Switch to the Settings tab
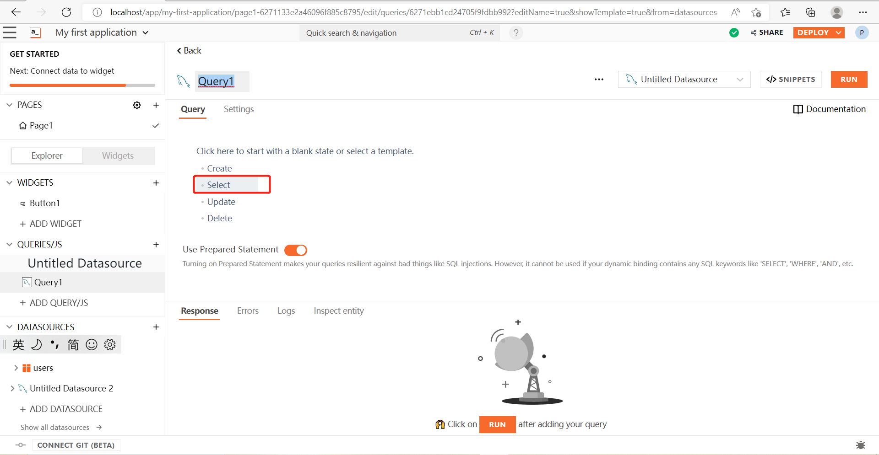Screen dimensions: 879x455 pyautogui.click(x=239, y=109)
